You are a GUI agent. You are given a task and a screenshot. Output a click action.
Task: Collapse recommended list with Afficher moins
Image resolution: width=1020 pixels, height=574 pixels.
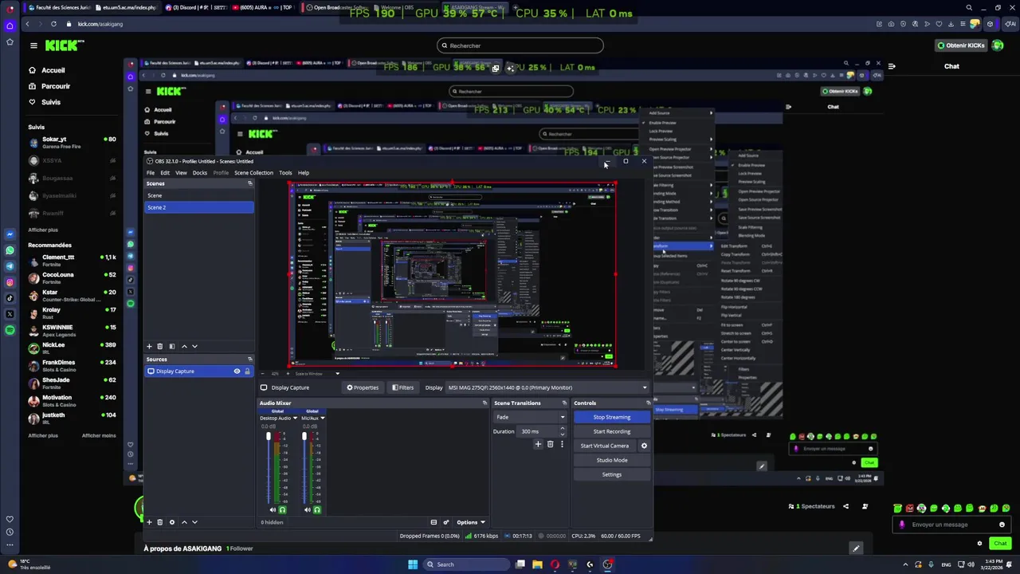[x=99, y=435]
